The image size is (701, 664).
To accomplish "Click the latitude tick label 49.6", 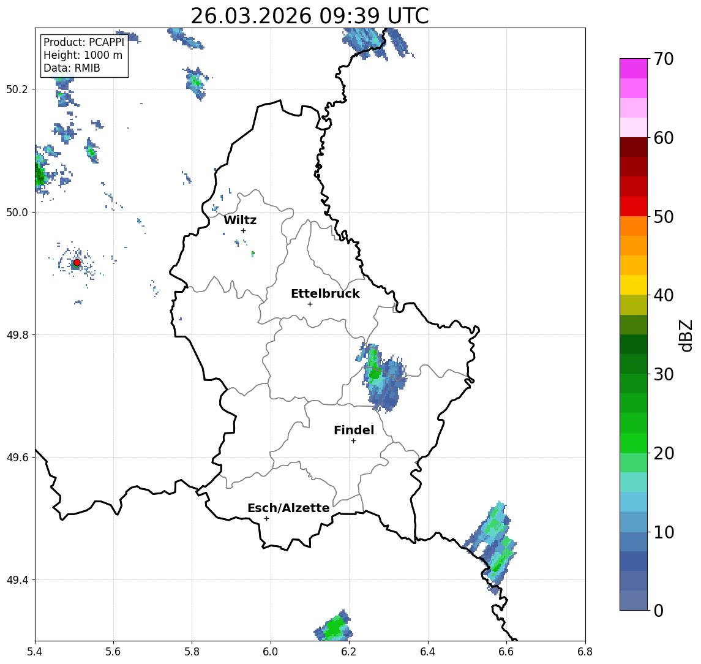I will [17, 458].
